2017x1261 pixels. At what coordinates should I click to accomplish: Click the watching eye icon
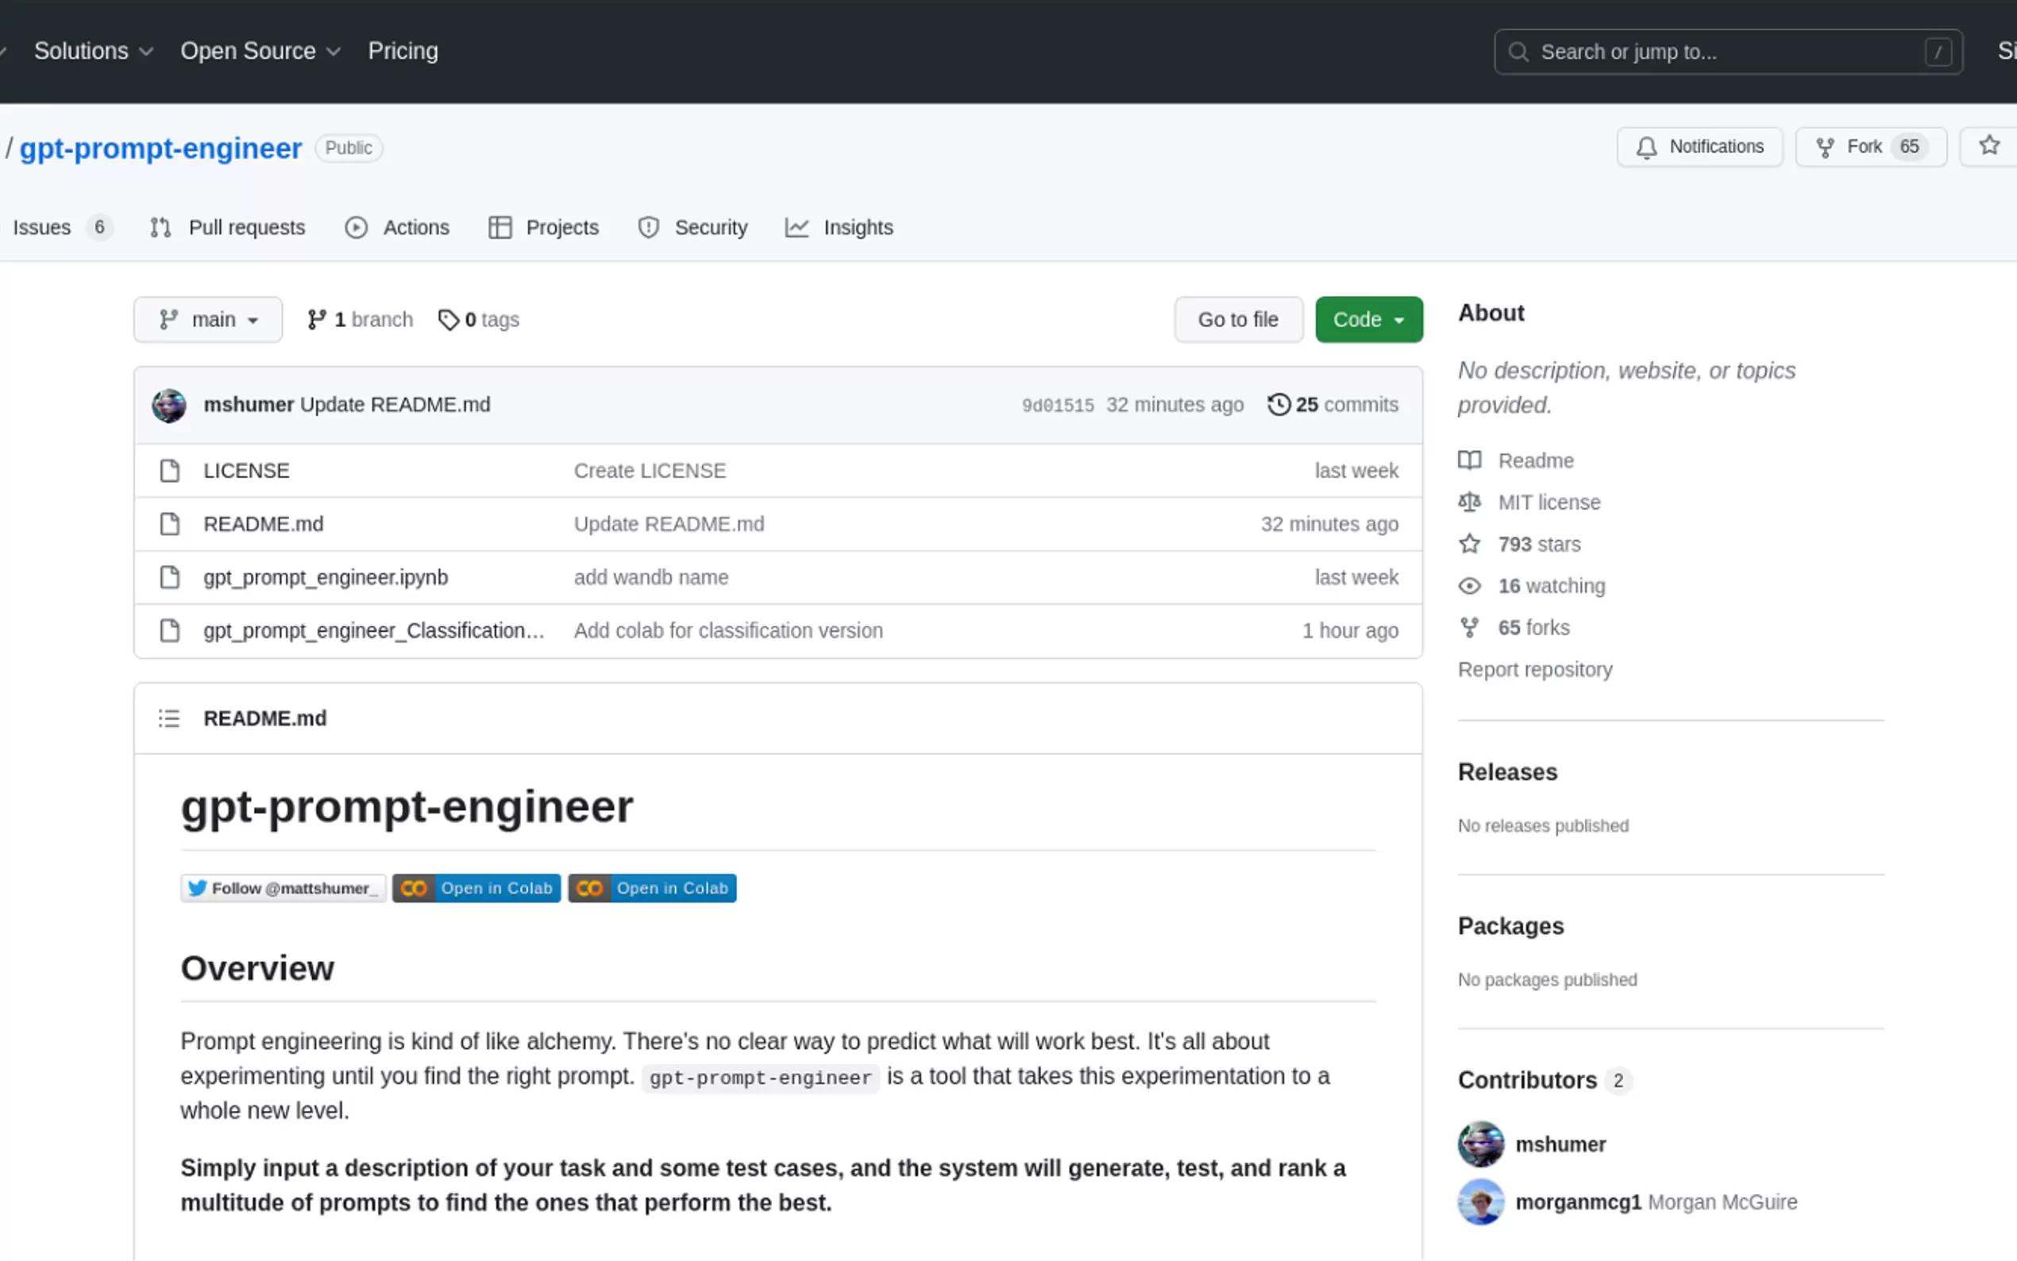coord(1470,585)
